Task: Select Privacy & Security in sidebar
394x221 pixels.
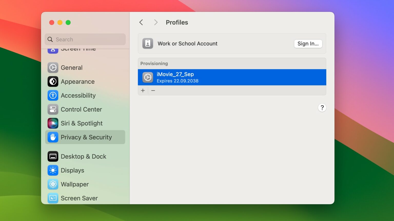Action: [x=85, y=137]
